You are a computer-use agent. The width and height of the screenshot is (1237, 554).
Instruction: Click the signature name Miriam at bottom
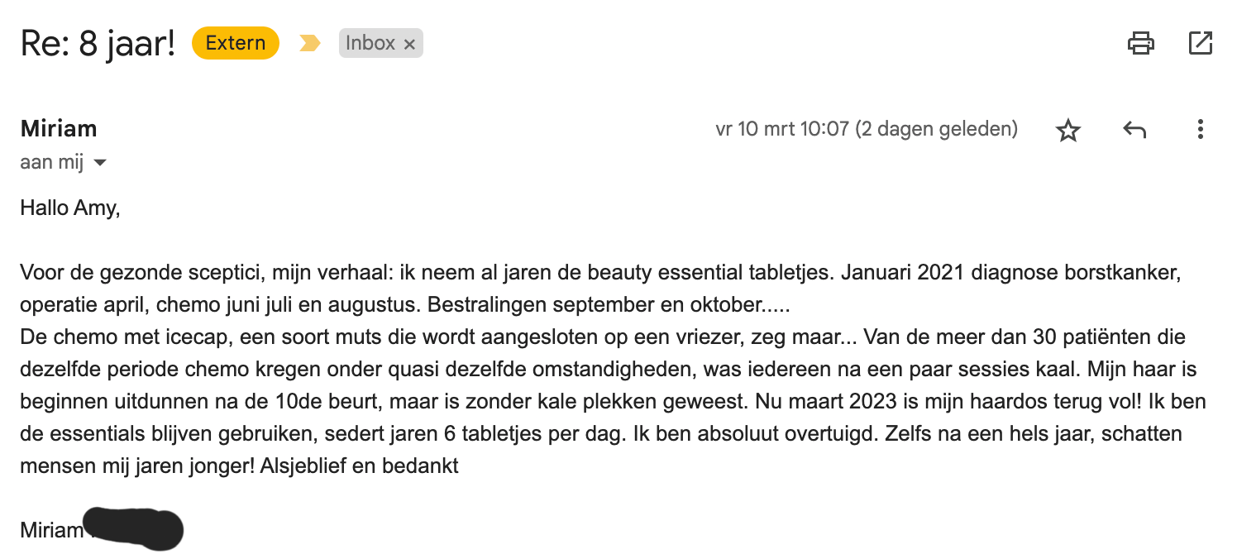pos(51,530)
